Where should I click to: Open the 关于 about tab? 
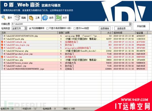tap(62, 18)
